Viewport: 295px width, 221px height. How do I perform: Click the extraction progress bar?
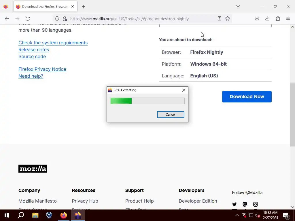point(147,101)
